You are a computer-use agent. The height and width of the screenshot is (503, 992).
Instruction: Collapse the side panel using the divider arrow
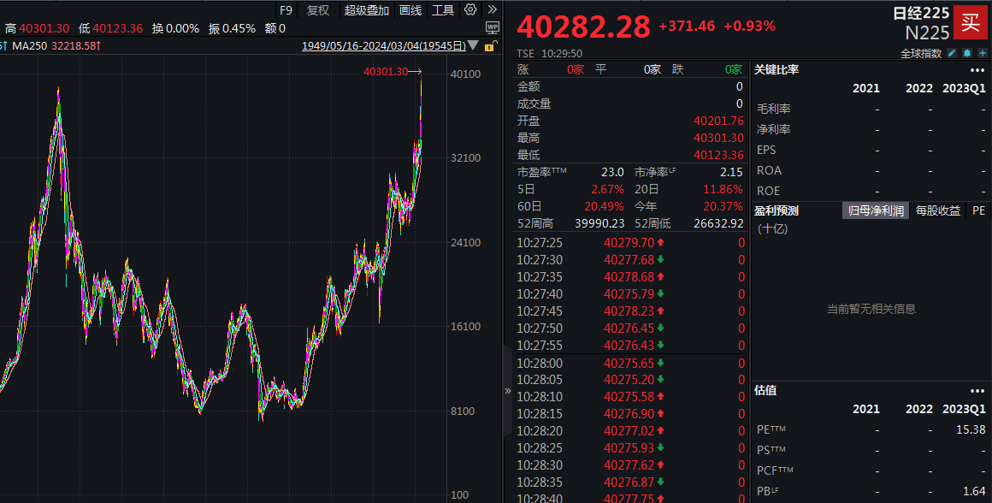click(507, 391)
